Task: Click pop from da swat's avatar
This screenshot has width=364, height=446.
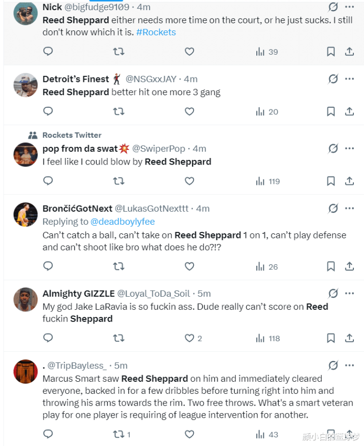Action: (x=25, y=154)
